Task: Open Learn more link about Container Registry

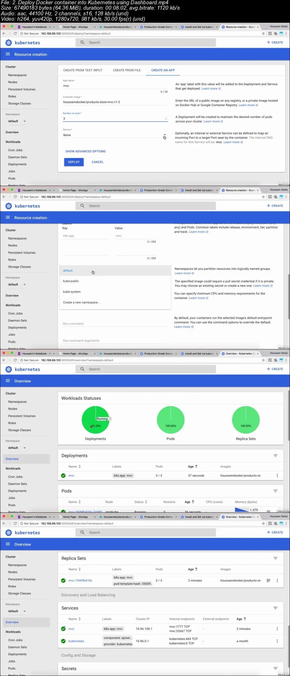Action: click(x=248, y=105)
